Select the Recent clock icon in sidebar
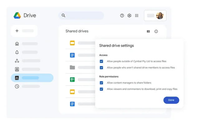 (x=17, y=86)
